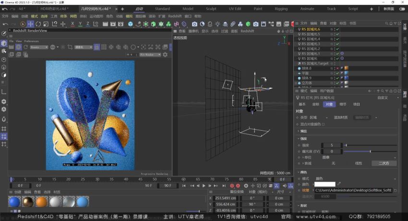Image resolution: width=408 pixels, height=221 pixels.
Task: Click the white light color swatch
Action: pos(324,184)
